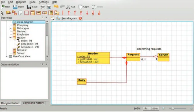Viewport: 195px width, 112px height.
Task: Choose the Datatype tool
Action: [45, 13]
